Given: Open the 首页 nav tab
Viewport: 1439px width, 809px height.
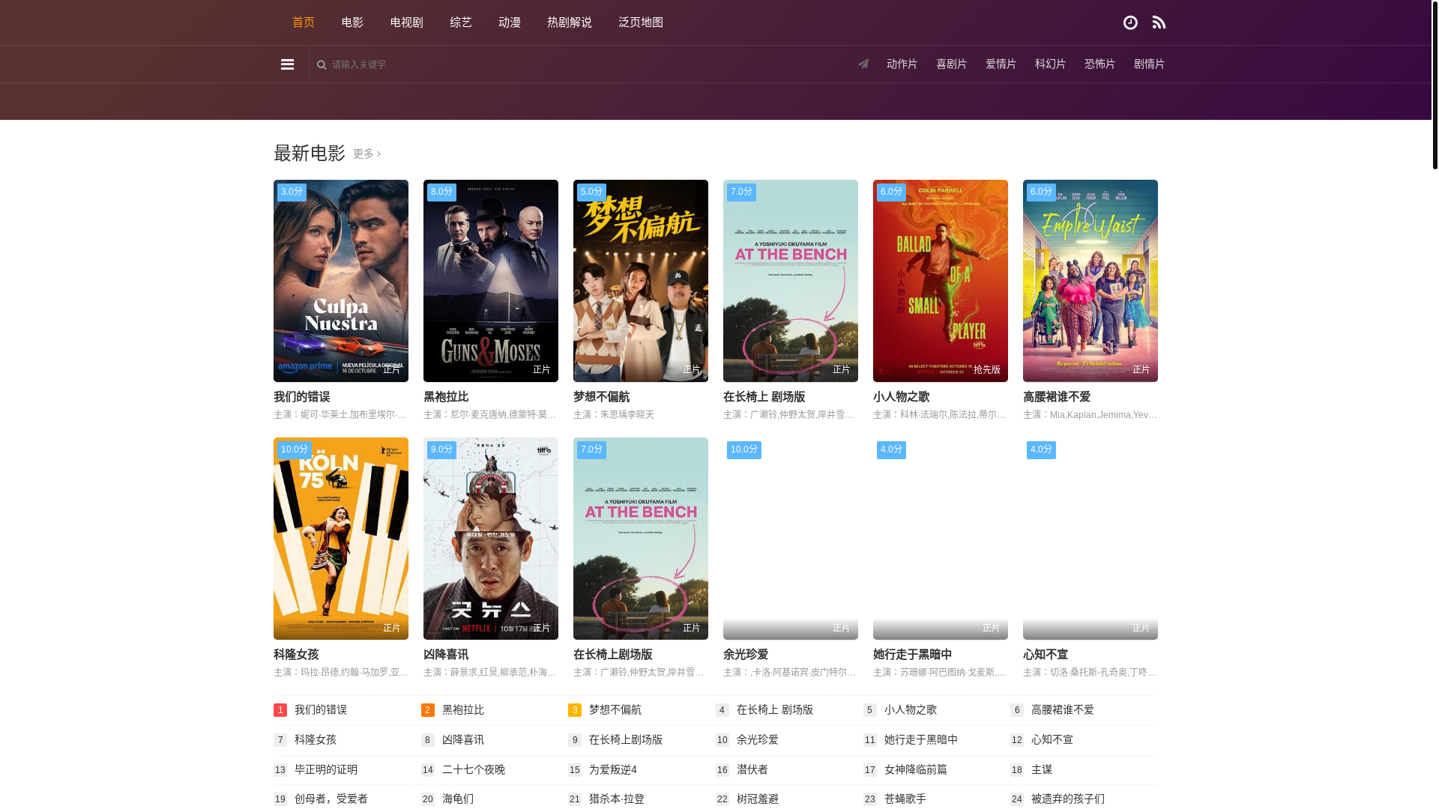Looking at the screenshot, I should pos(304,22).
